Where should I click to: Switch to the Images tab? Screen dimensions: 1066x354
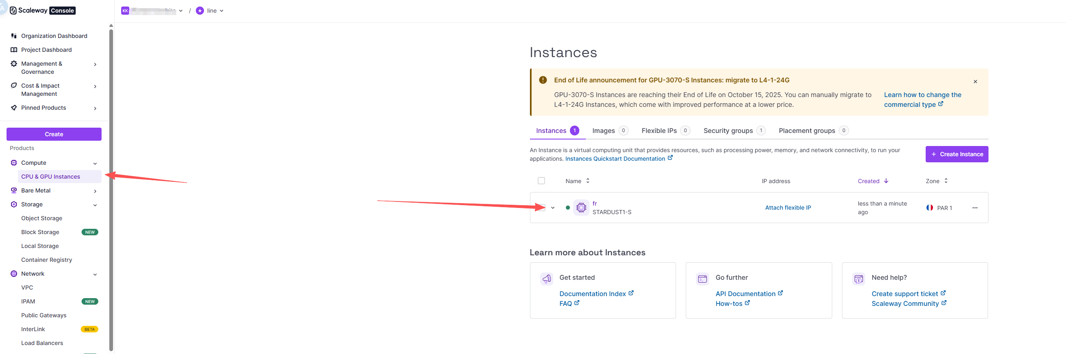(x=610, y=131)
